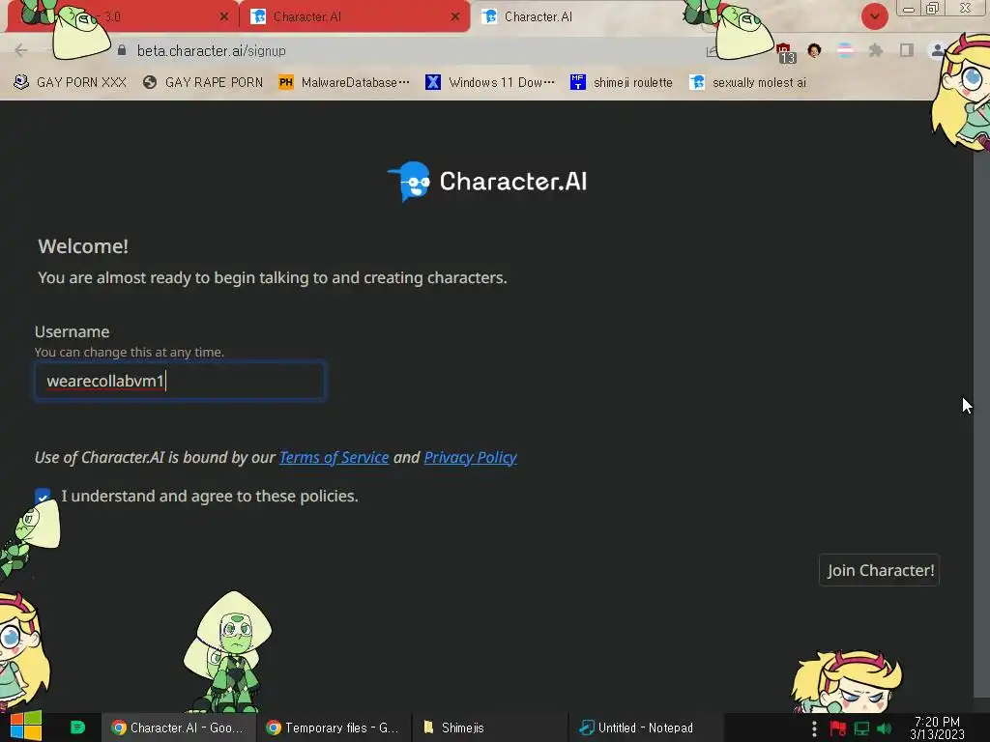Close the first tab ending in 3.0
Viewport: 990px width, 742px height.
[224, 17]
